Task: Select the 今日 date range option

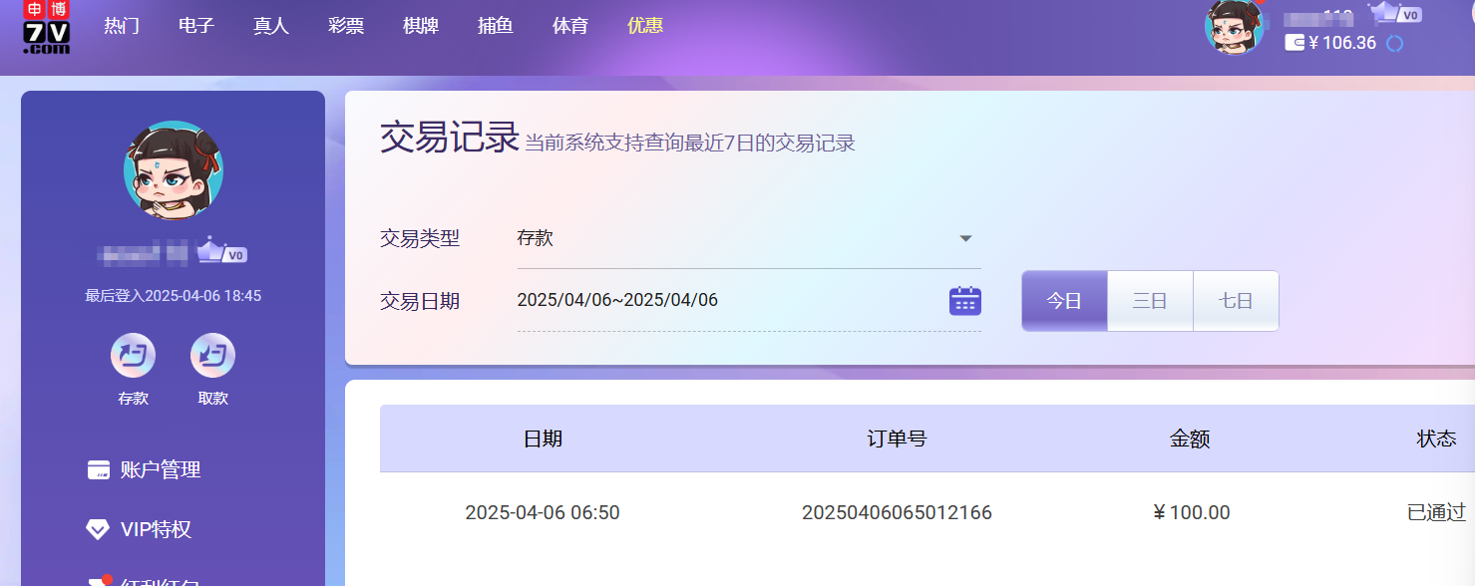Action: point(1064,301)
